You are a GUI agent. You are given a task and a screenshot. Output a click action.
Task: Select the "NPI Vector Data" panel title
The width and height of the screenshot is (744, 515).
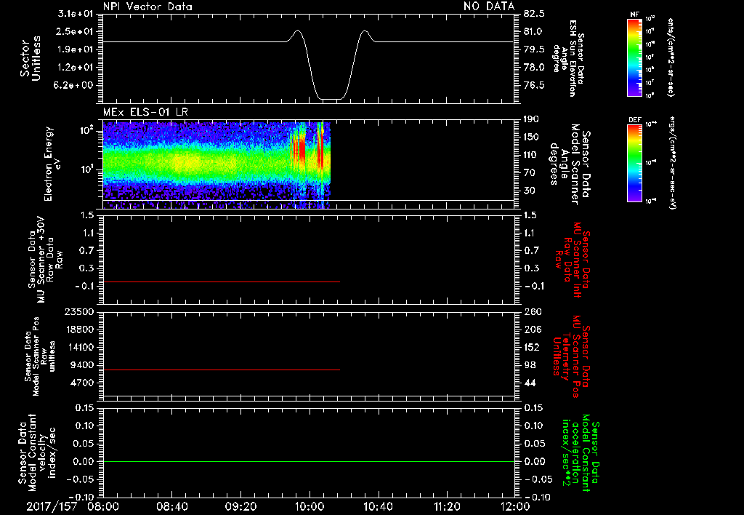point(147,7)
